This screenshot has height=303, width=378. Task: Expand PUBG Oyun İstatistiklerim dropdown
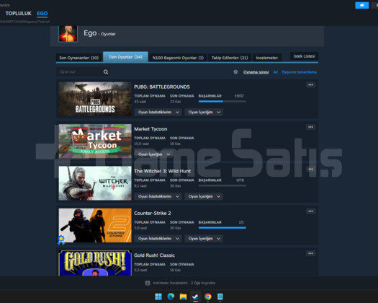tap(158, 112)
